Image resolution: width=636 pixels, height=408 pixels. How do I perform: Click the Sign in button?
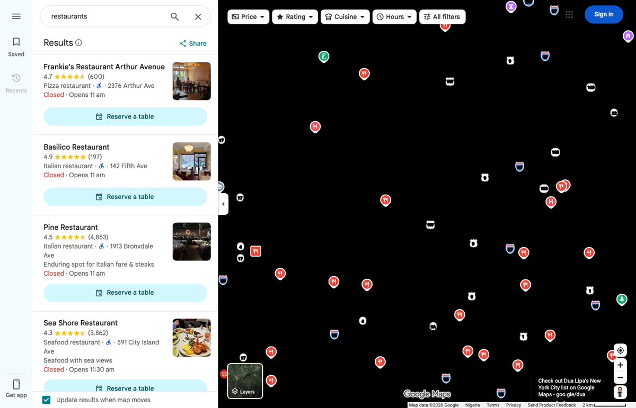604,14
